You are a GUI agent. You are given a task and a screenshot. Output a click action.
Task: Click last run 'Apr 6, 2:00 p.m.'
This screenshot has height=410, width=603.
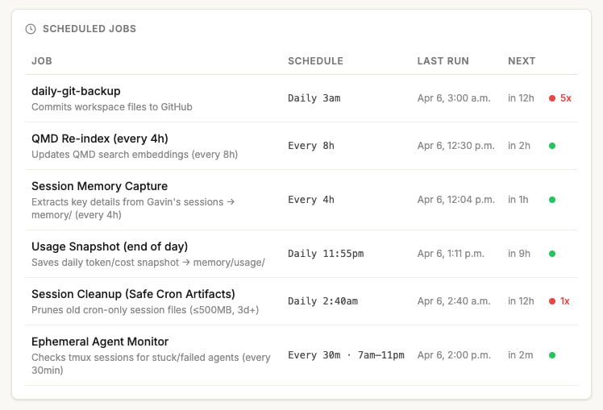click(x=454, y=355)
